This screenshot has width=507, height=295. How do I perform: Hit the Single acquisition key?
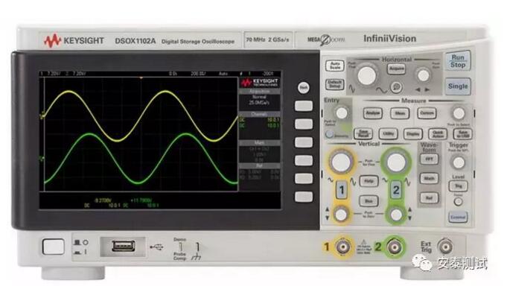coord(458,86)
